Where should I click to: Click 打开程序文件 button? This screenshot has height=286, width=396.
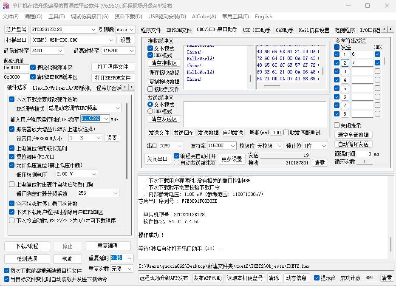113,67
